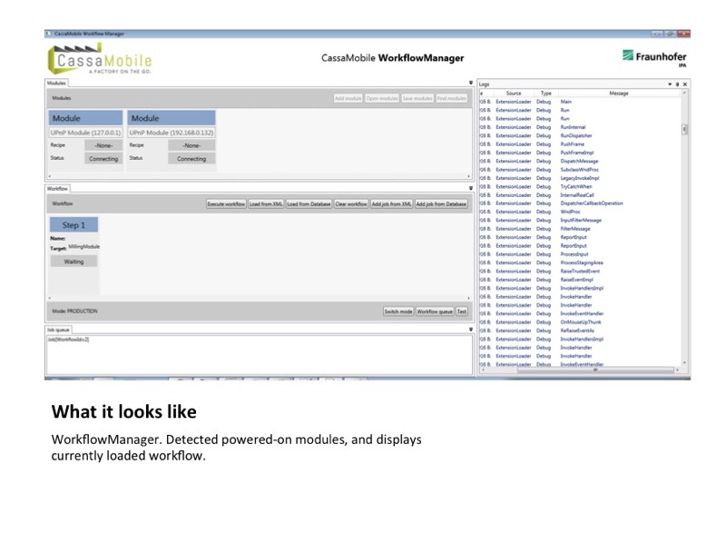Pin the Logs panel
The image size is (726, 543).
677,84
